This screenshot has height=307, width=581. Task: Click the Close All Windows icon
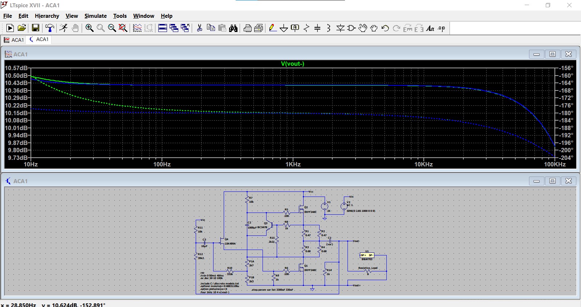click(185, 28)
